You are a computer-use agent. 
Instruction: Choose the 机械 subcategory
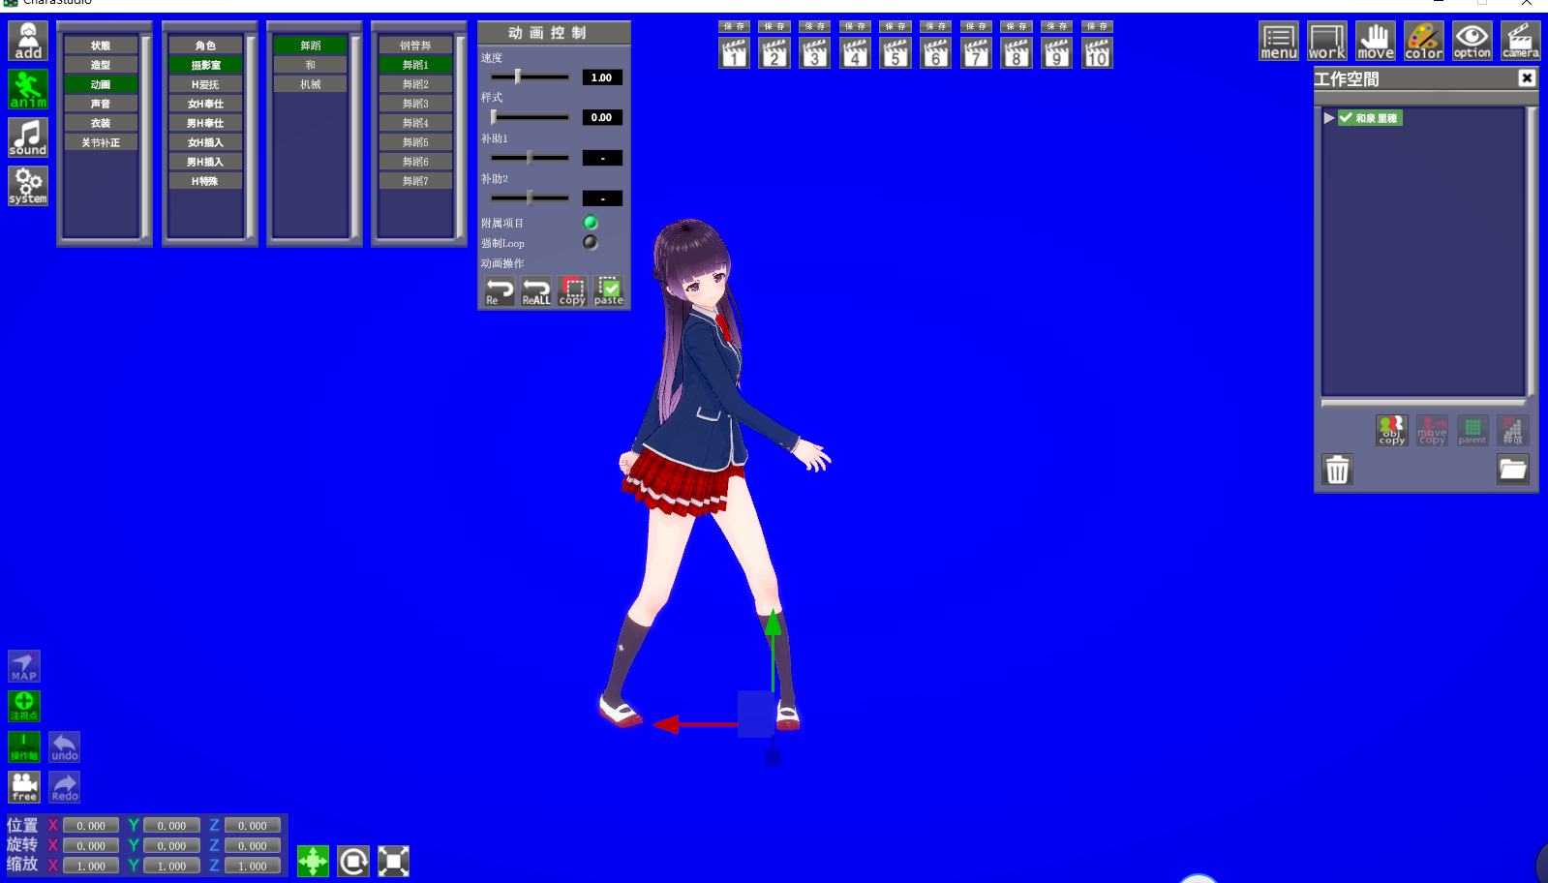[x=310, y=84]
